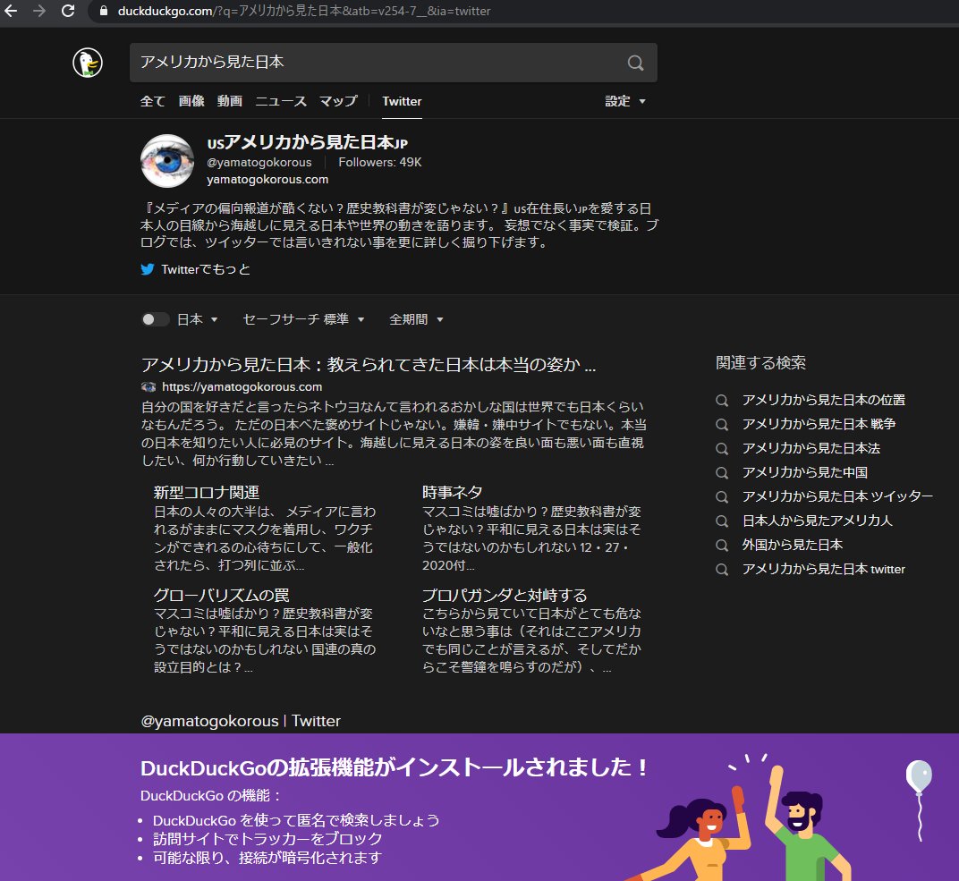Screen dimensions: 959x881
Task: Open the @yamatogokorous | Twitter result
Action: tap(241, 721)
